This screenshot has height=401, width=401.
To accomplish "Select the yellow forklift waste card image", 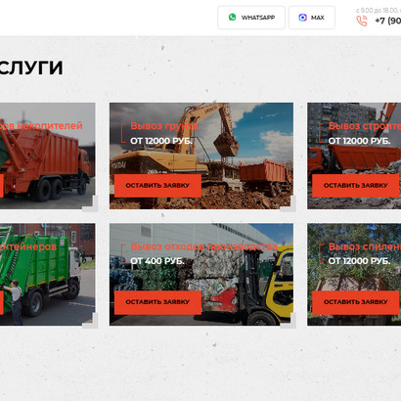I will coord(201,275).
